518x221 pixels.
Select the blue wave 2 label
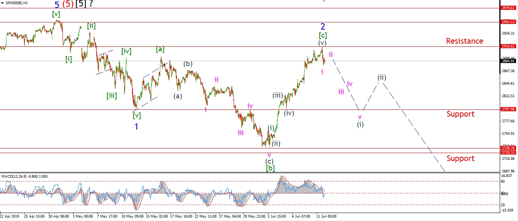click(x=323, y=27)
